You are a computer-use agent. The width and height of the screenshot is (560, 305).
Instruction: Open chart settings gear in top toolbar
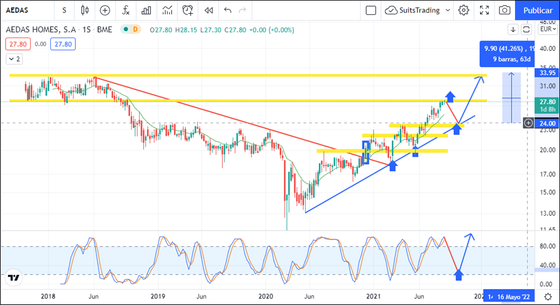click(x=464, y=10)
